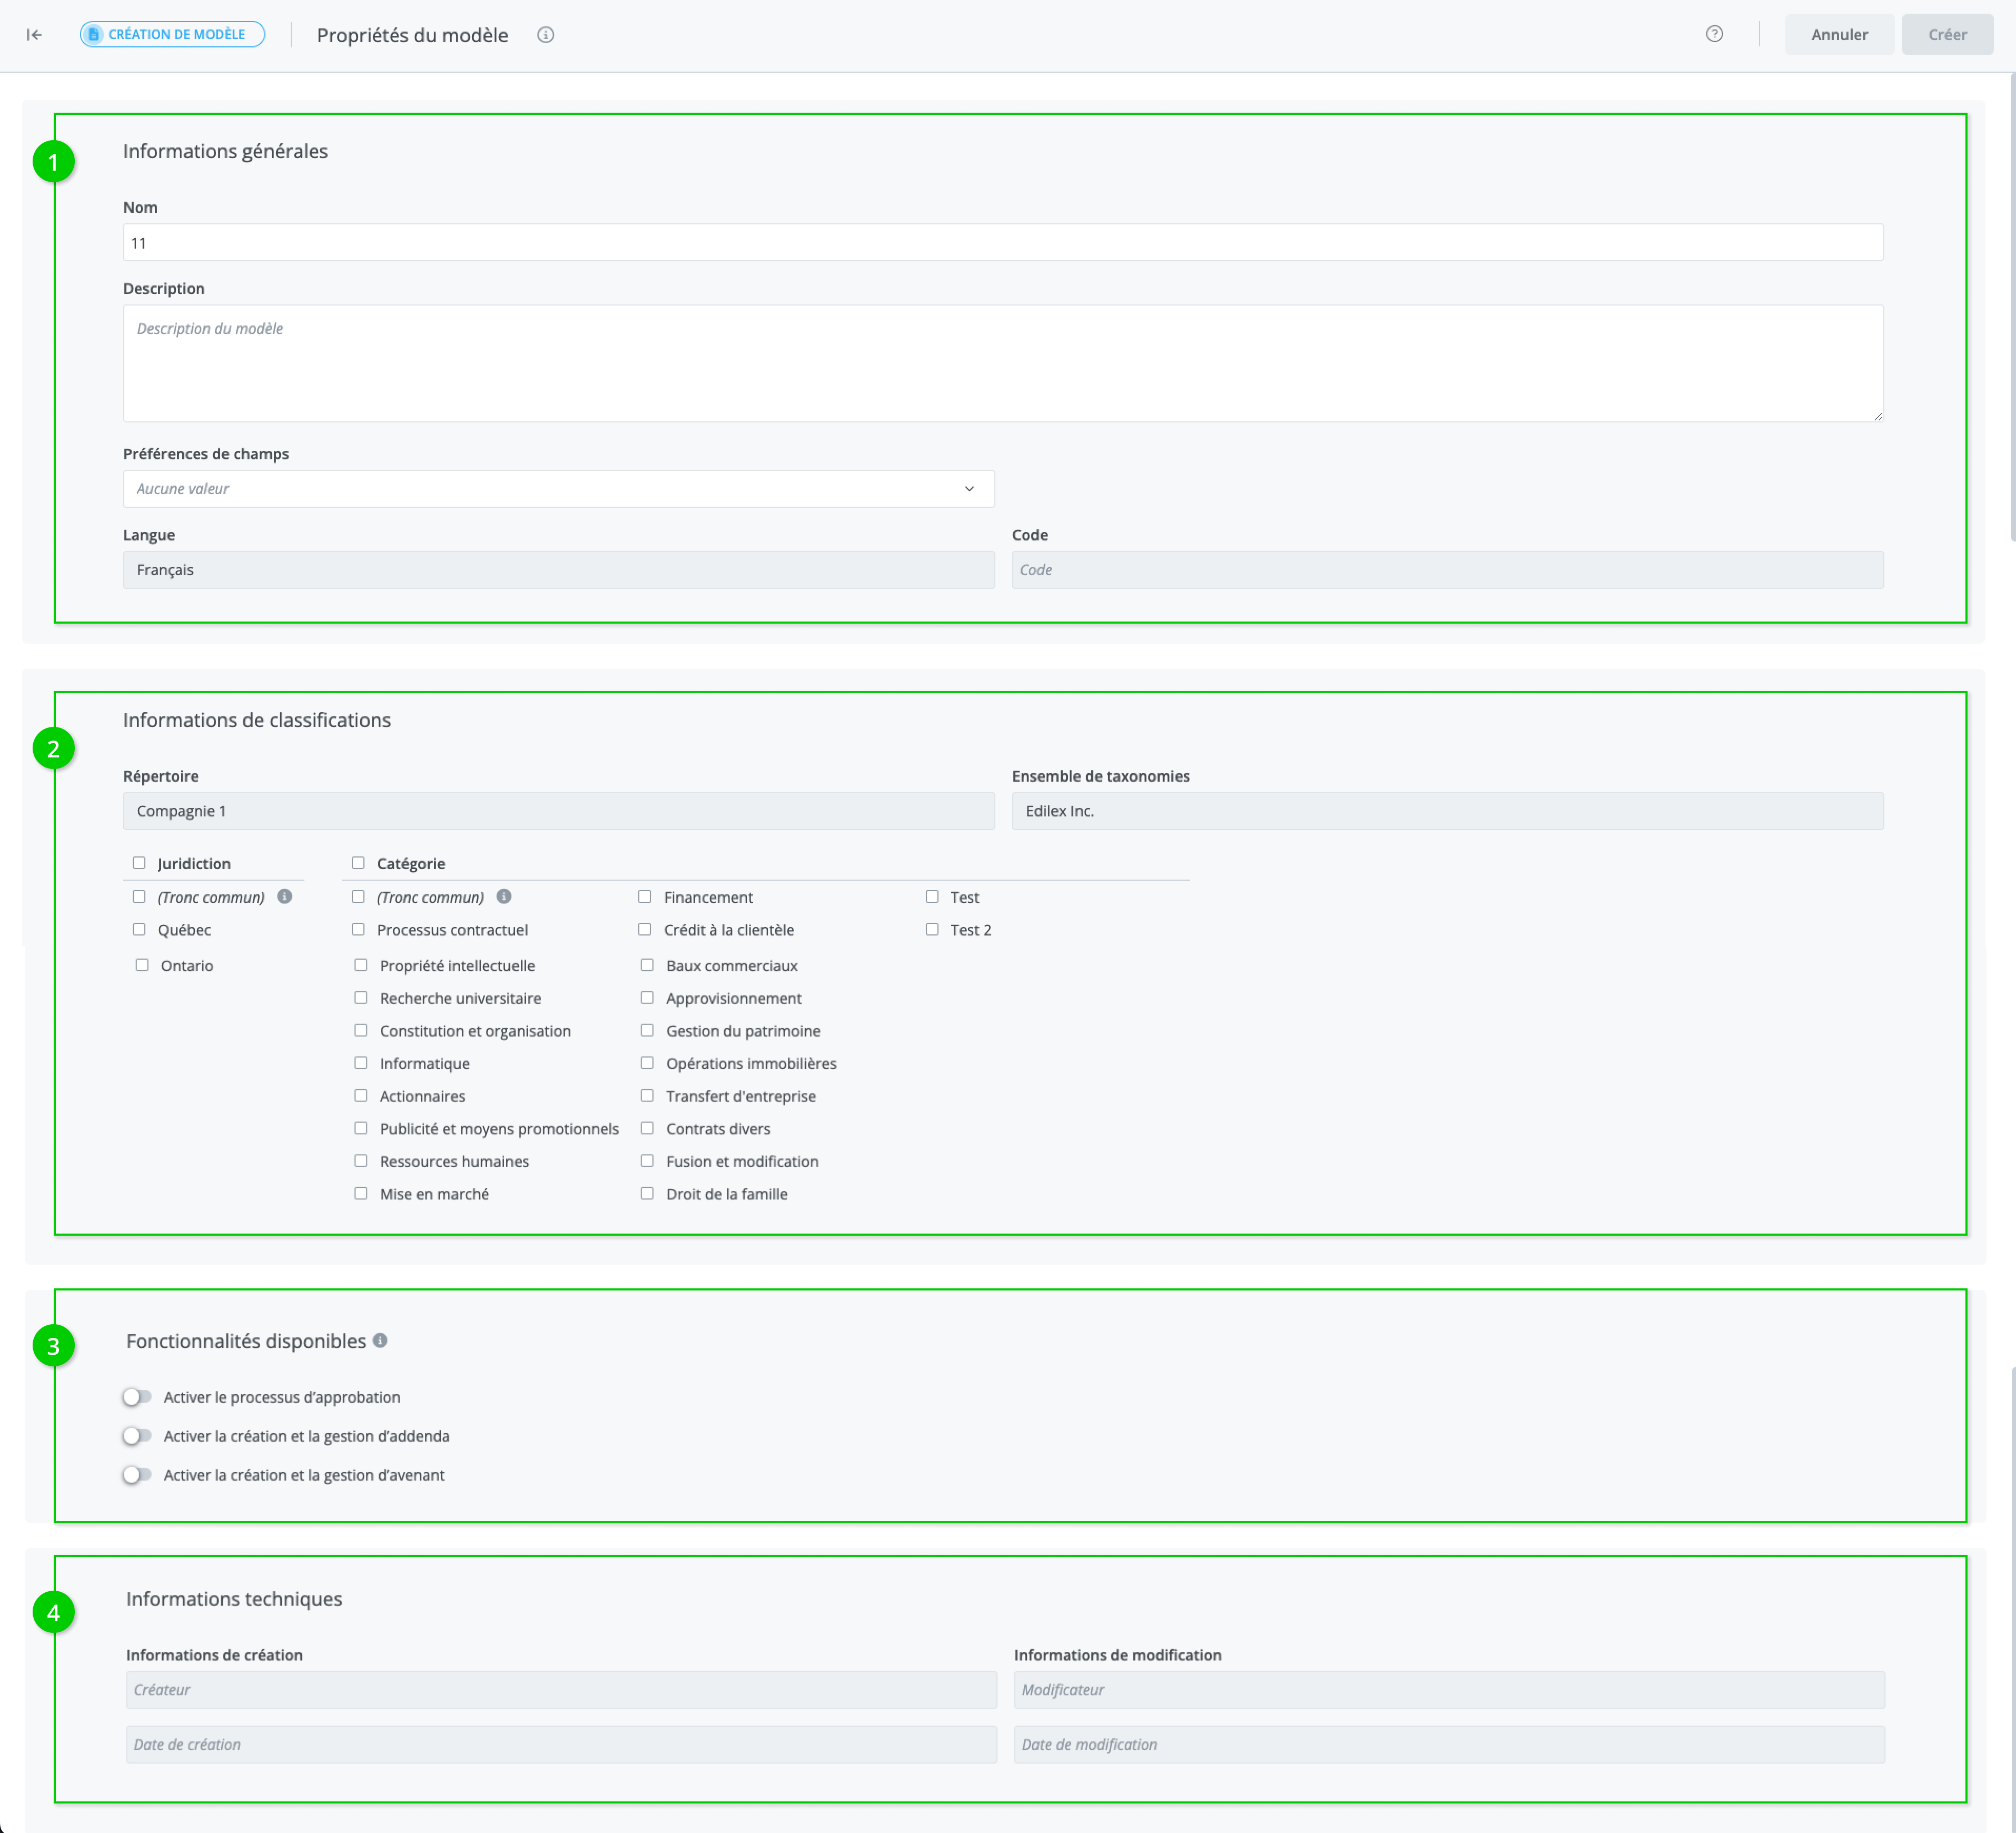Viewport: 2016px width, 1833px height.
Task: Click info icon beside Fonctionnalités disponibles
Action: [380, 1341]
